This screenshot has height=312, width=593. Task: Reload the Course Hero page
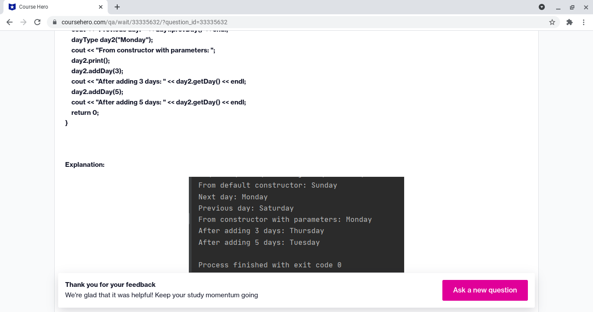point(37,22)
